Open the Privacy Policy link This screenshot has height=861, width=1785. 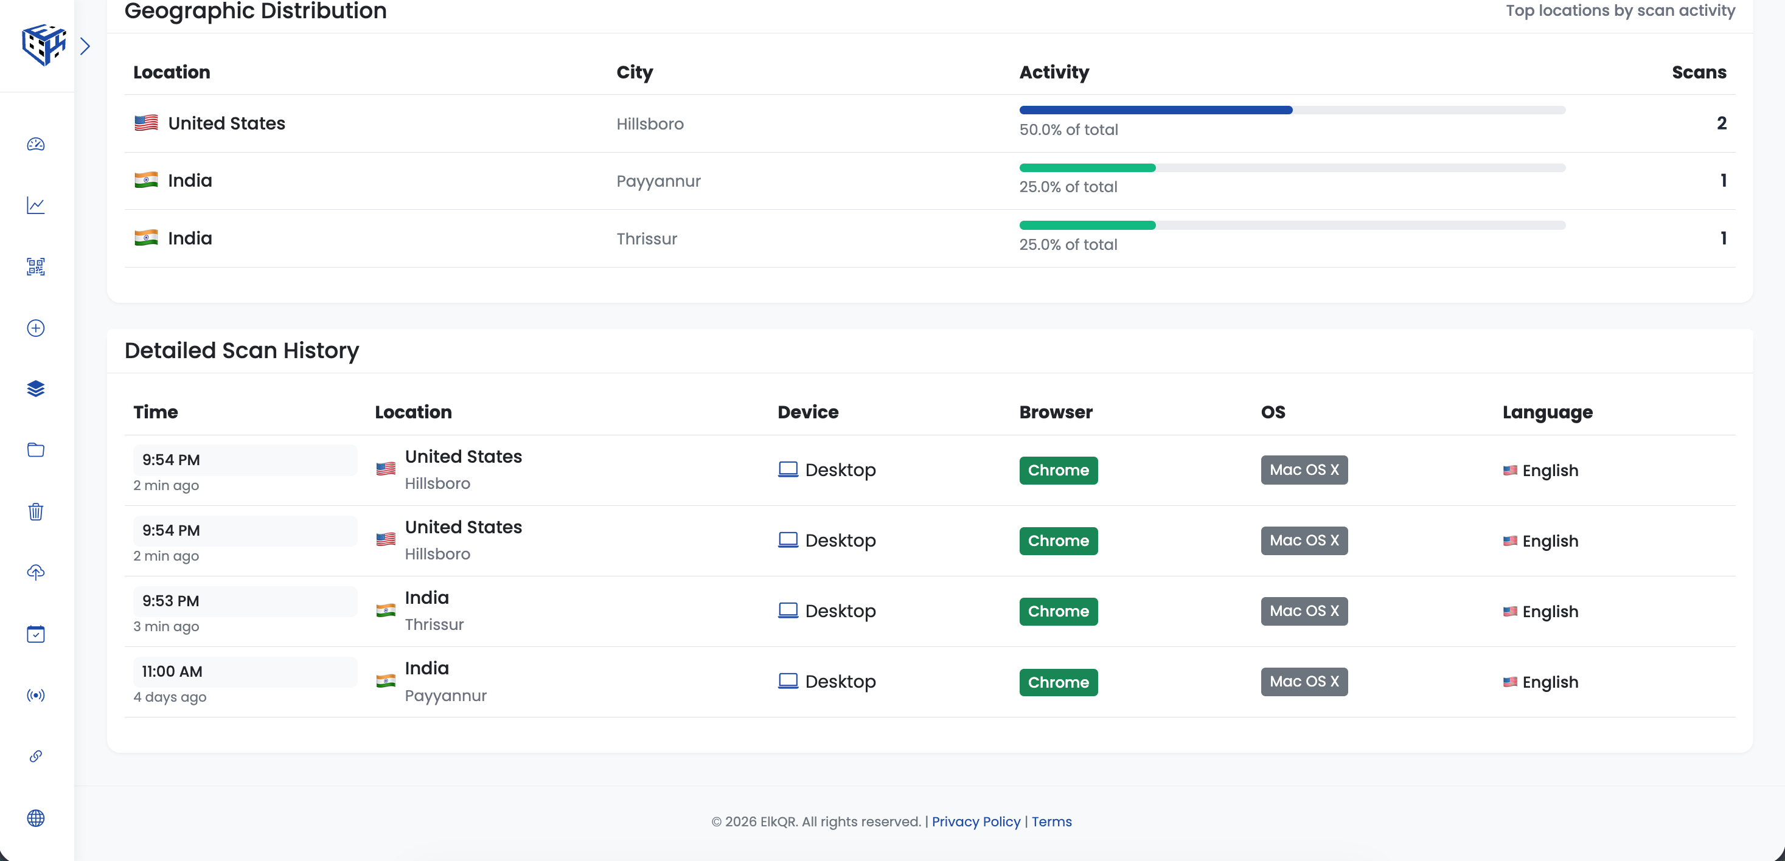coord(976,821)
